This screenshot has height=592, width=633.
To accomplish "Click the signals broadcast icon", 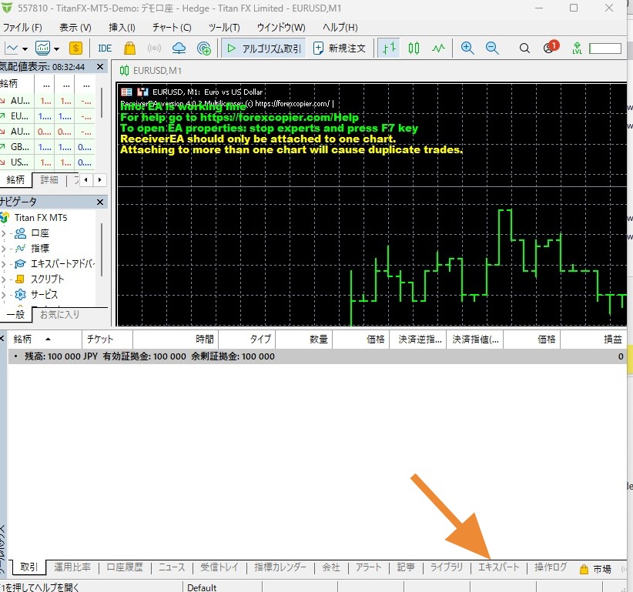I will 154,48.
